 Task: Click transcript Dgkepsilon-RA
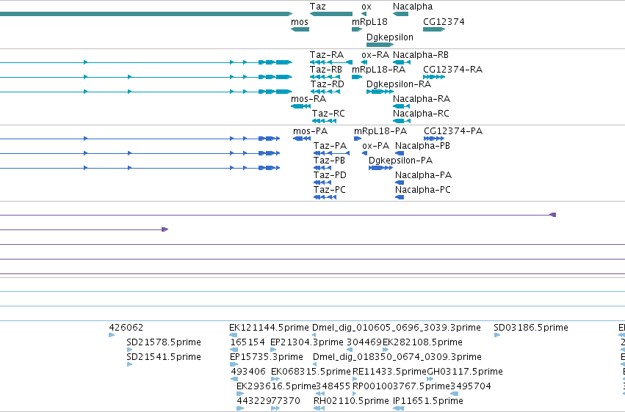tap(399, 84)
